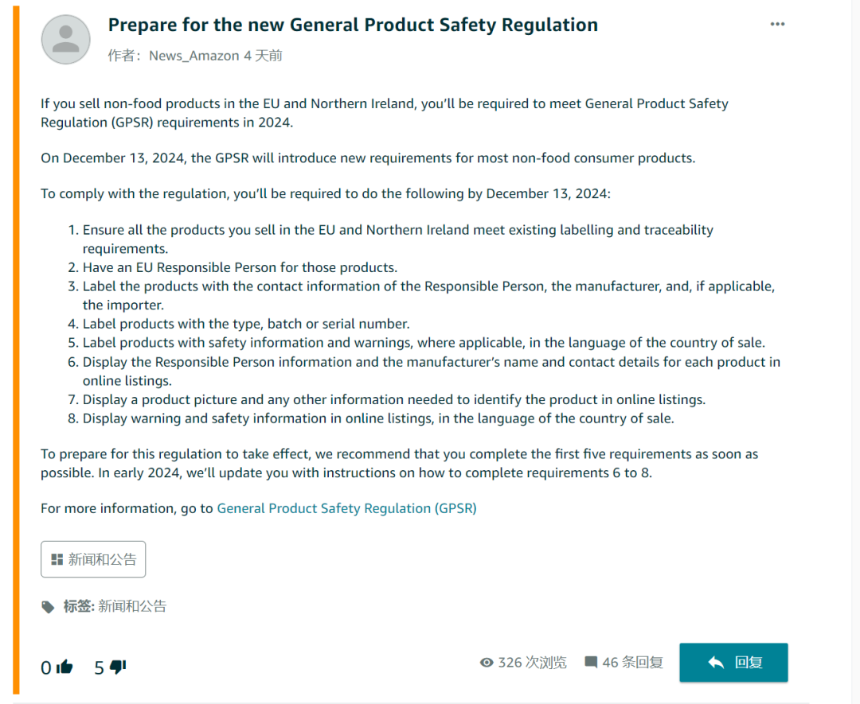
Task: Click the speech bubble icon beside replies
Action: tap(591, 663)
